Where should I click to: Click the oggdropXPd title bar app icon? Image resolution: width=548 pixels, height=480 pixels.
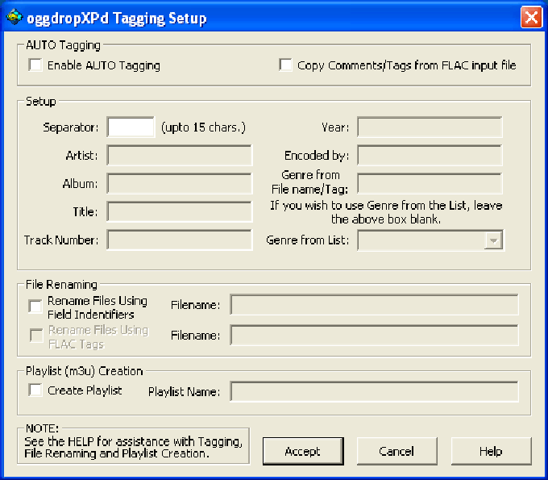[x=15, y=17]
